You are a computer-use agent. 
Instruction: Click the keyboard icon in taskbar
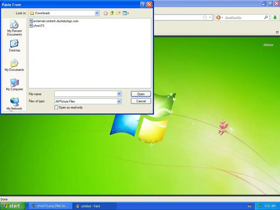pyautogui.click(x=249, y=206)
